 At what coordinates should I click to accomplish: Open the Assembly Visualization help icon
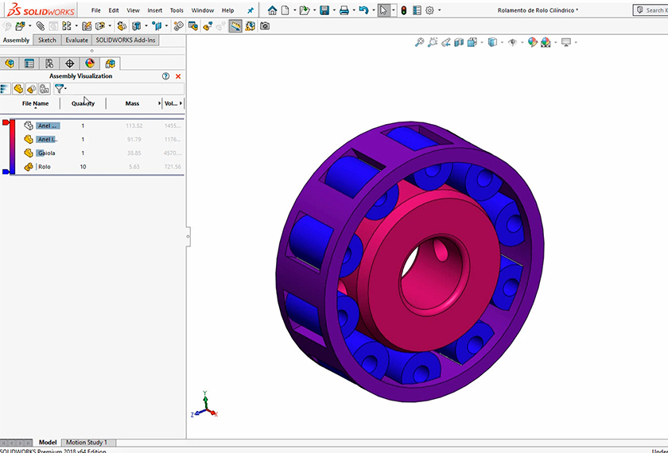tap(166, 76)
